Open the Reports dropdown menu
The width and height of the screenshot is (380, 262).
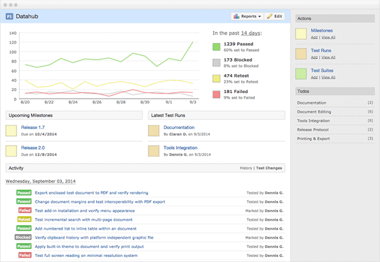(x=246, y=15)
